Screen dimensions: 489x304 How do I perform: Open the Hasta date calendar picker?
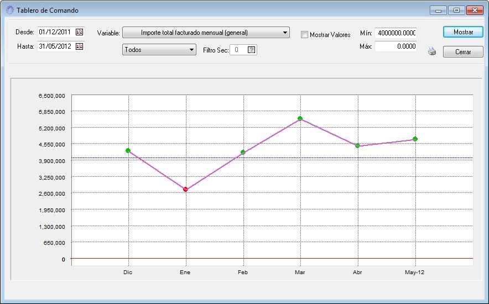click(79, 46)
